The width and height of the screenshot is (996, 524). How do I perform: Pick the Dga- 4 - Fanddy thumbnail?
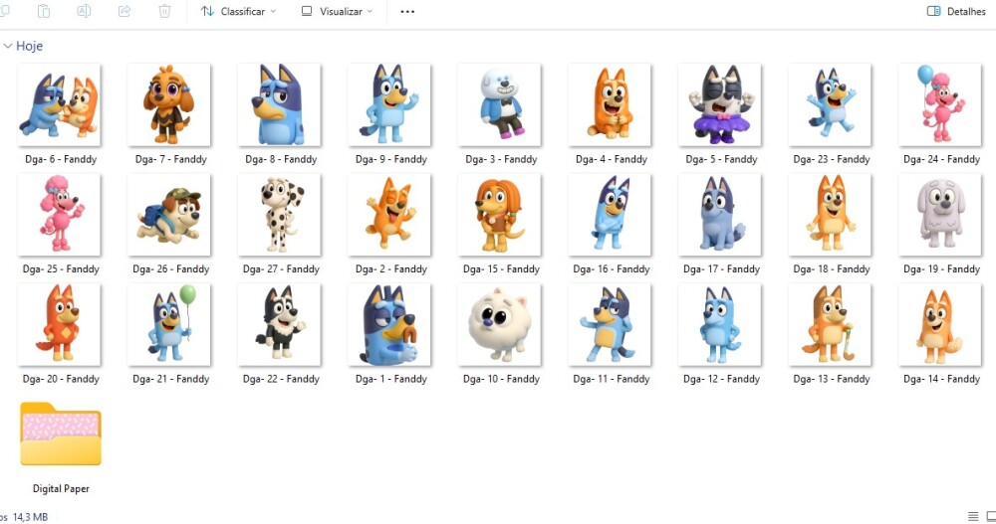(610, 104)
